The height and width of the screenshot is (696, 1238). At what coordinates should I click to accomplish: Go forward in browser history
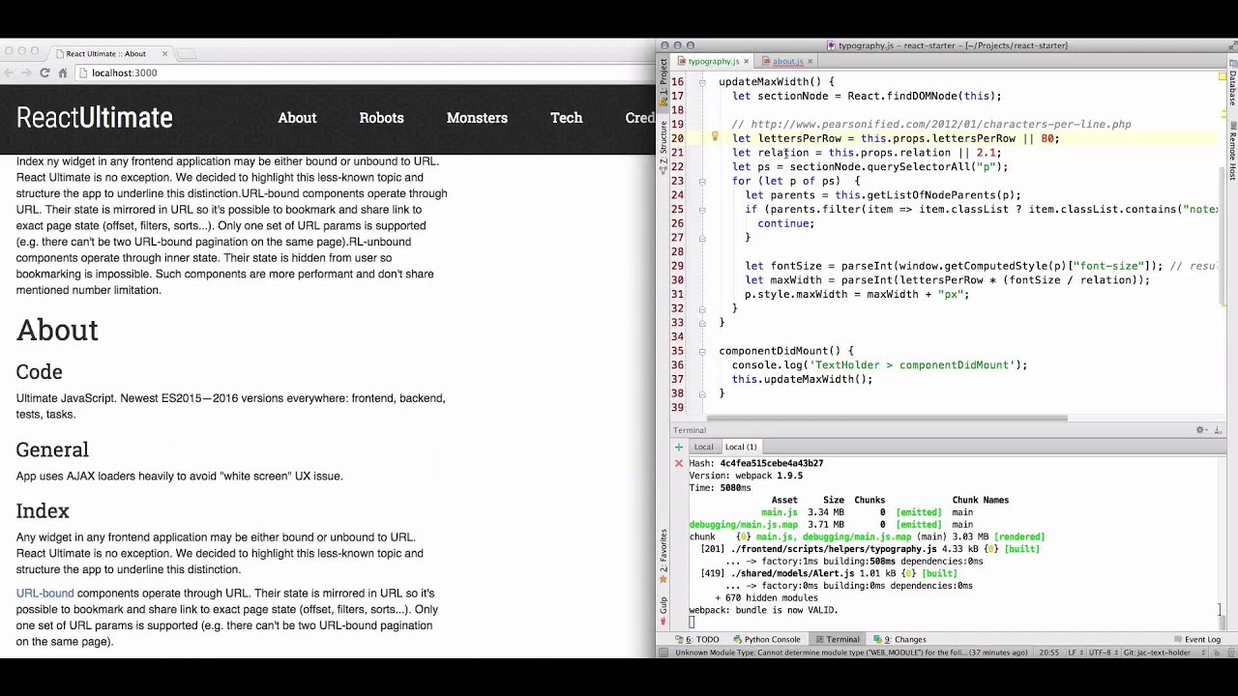pyautogui.click(x=26, y=72)
